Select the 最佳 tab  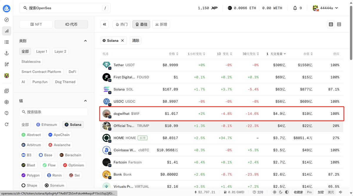141,24
